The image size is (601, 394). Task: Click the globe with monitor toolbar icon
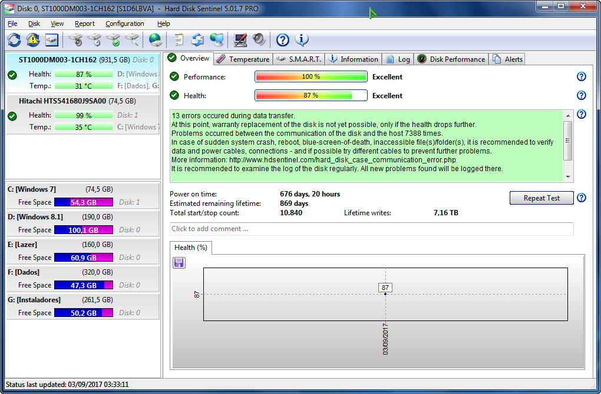217,40
